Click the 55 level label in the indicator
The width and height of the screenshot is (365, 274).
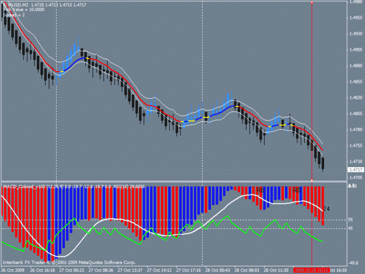[350, 220]
